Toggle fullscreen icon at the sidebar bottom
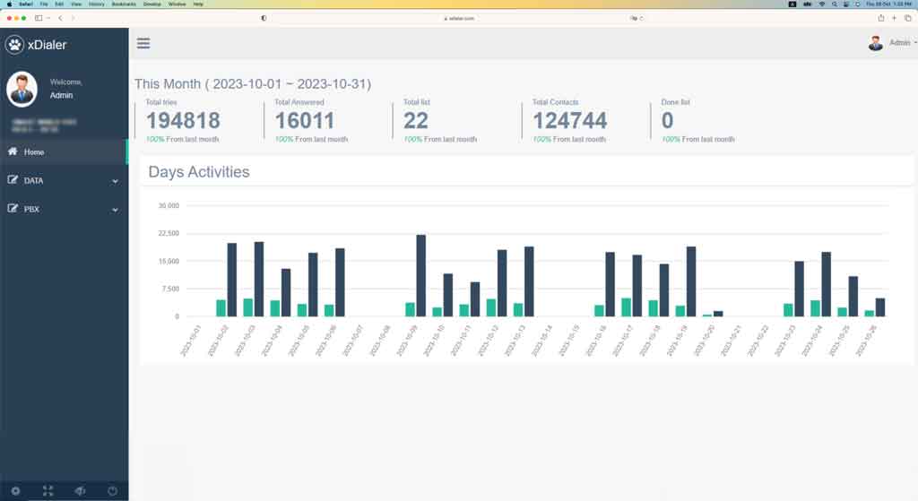 (x=48, y=491)
